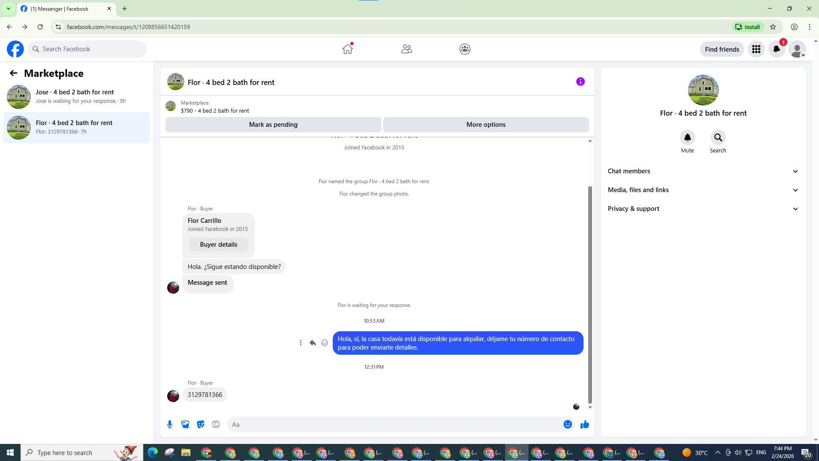Viewport: 819px width, 461px height.
Task: Send a thumbs-up like
Action: pos(584,424)
